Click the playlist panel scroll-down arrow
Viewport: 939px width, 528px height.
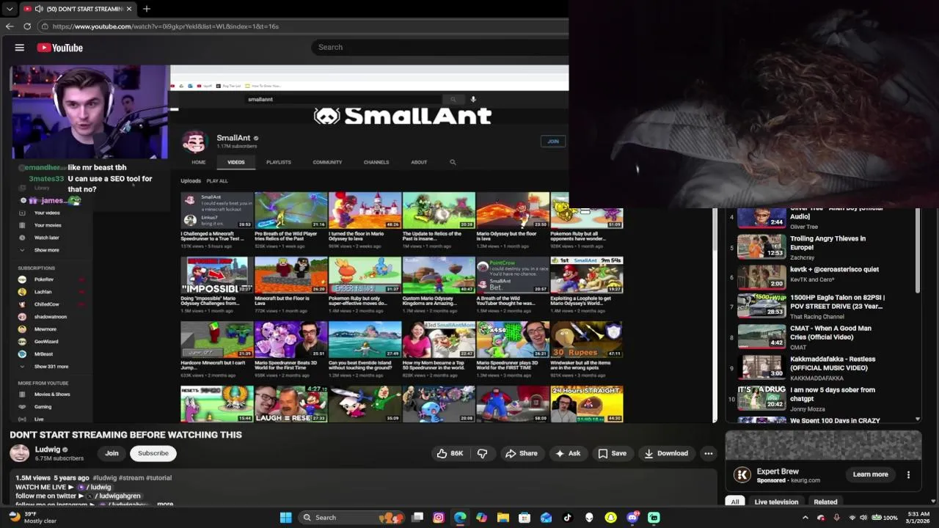pyautogui.click(x=918, y=419)
